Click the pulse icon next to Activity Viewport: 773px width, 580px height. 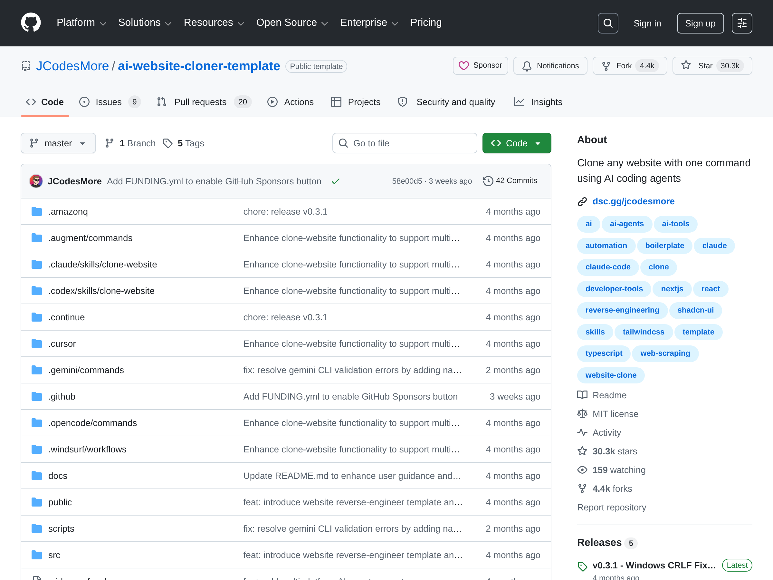[x=582, y=432]
